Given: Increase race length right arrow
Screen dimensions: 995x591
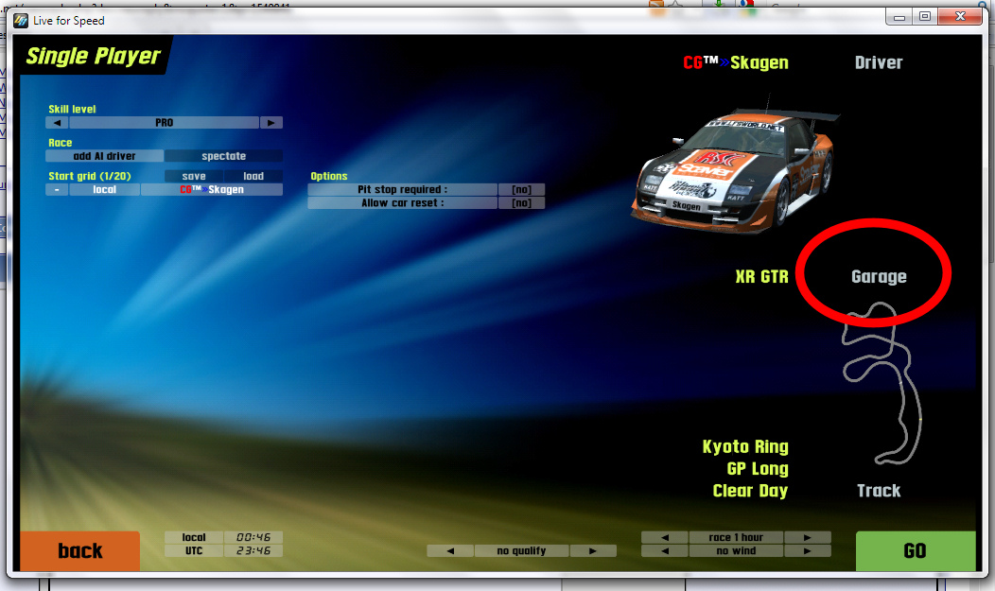Looking at the screenshot, I should coord(807,537).
